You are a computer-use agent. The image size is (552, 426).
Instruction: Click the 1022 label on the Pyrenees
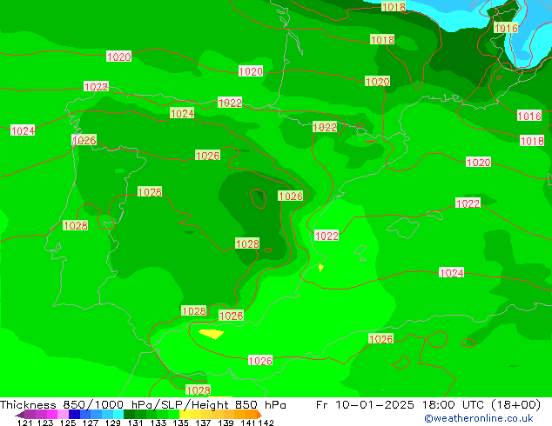point(325,127)
